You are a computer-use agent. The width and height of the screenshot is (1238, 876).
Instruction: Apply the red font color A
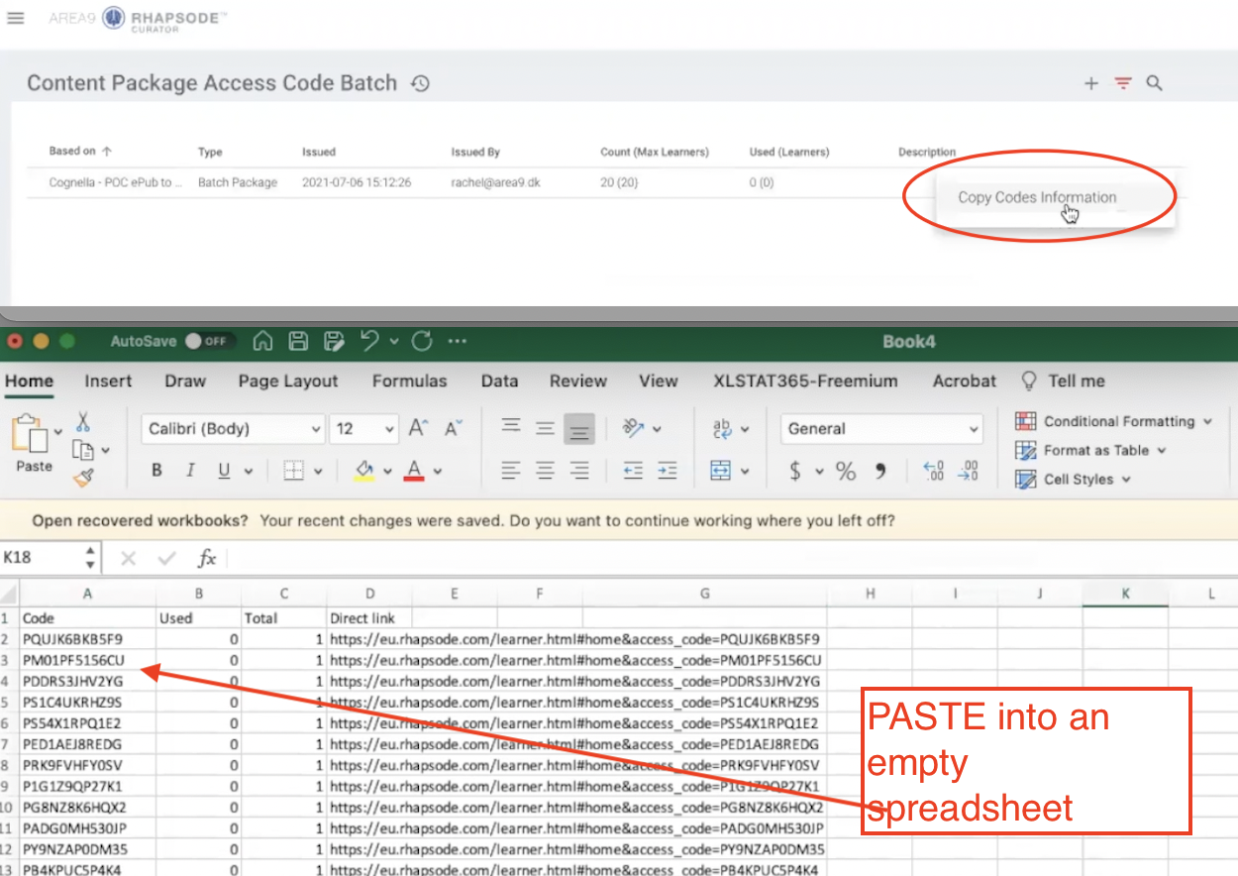click(414, 471)
